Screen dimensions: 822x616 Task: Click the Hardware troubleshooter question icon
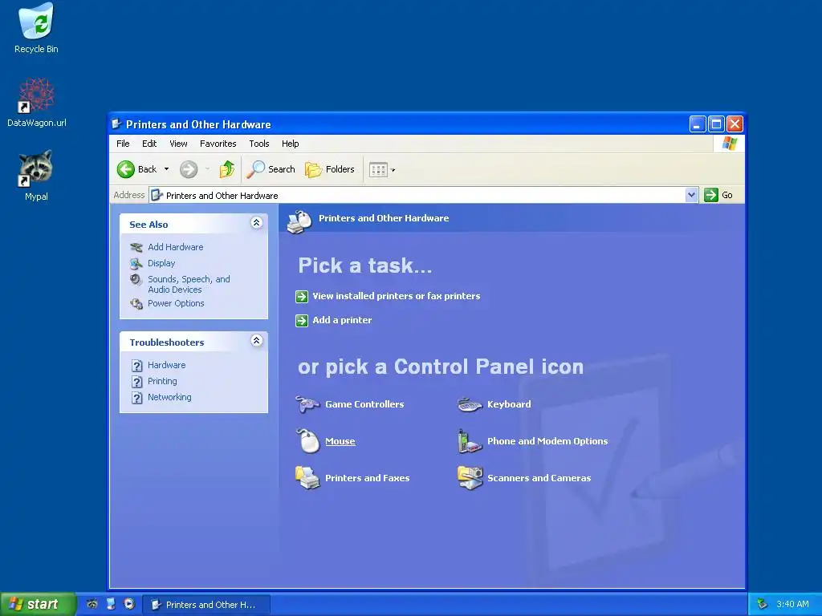(136, 365)
